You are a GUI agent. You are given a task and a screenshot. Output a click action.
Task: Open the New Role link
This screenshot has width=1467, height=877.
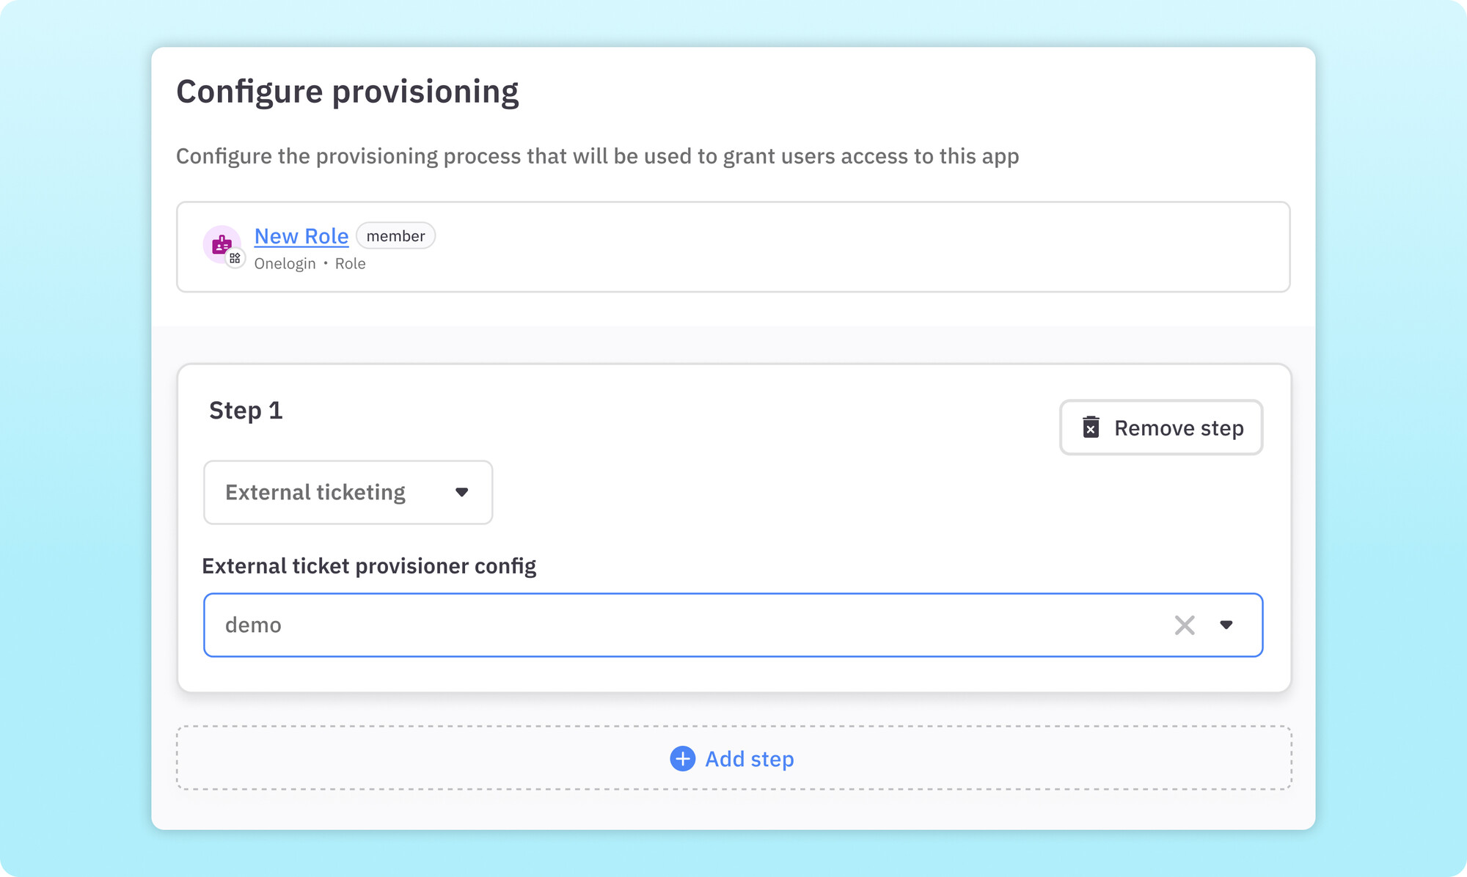tap(301, 235)
